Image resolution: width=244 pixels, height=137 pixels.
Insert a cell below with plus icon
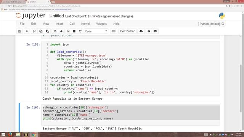pyautogui.click(x=27, y=31)
